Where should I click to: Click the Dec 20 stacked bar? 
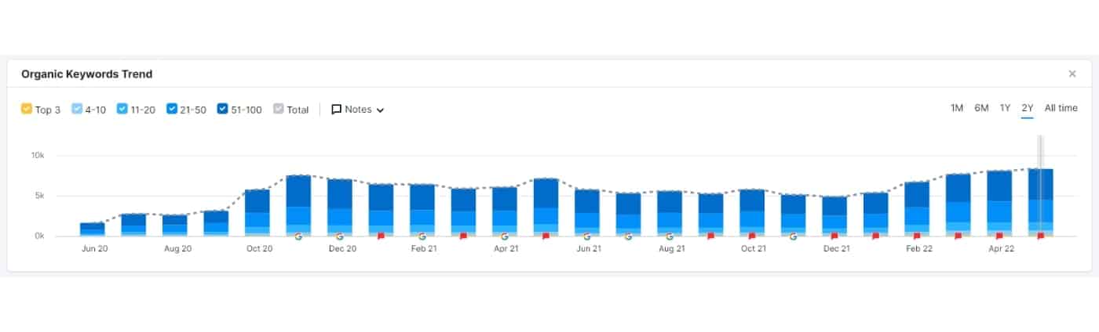click(x=340, y=207)
